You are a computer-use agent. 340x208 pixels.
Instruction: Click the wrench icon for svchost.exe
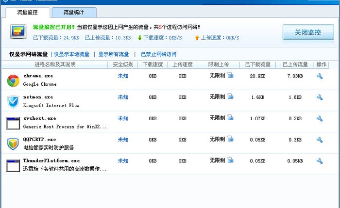click(320, 118)
